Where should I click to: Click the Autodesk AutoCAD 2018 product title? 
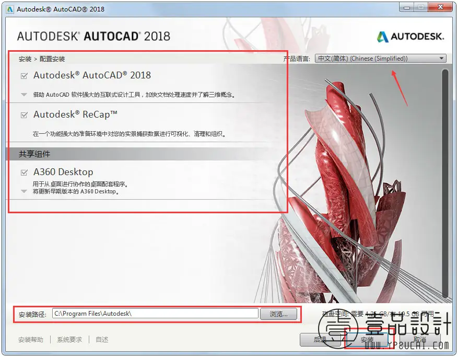(x=92, y=75)
